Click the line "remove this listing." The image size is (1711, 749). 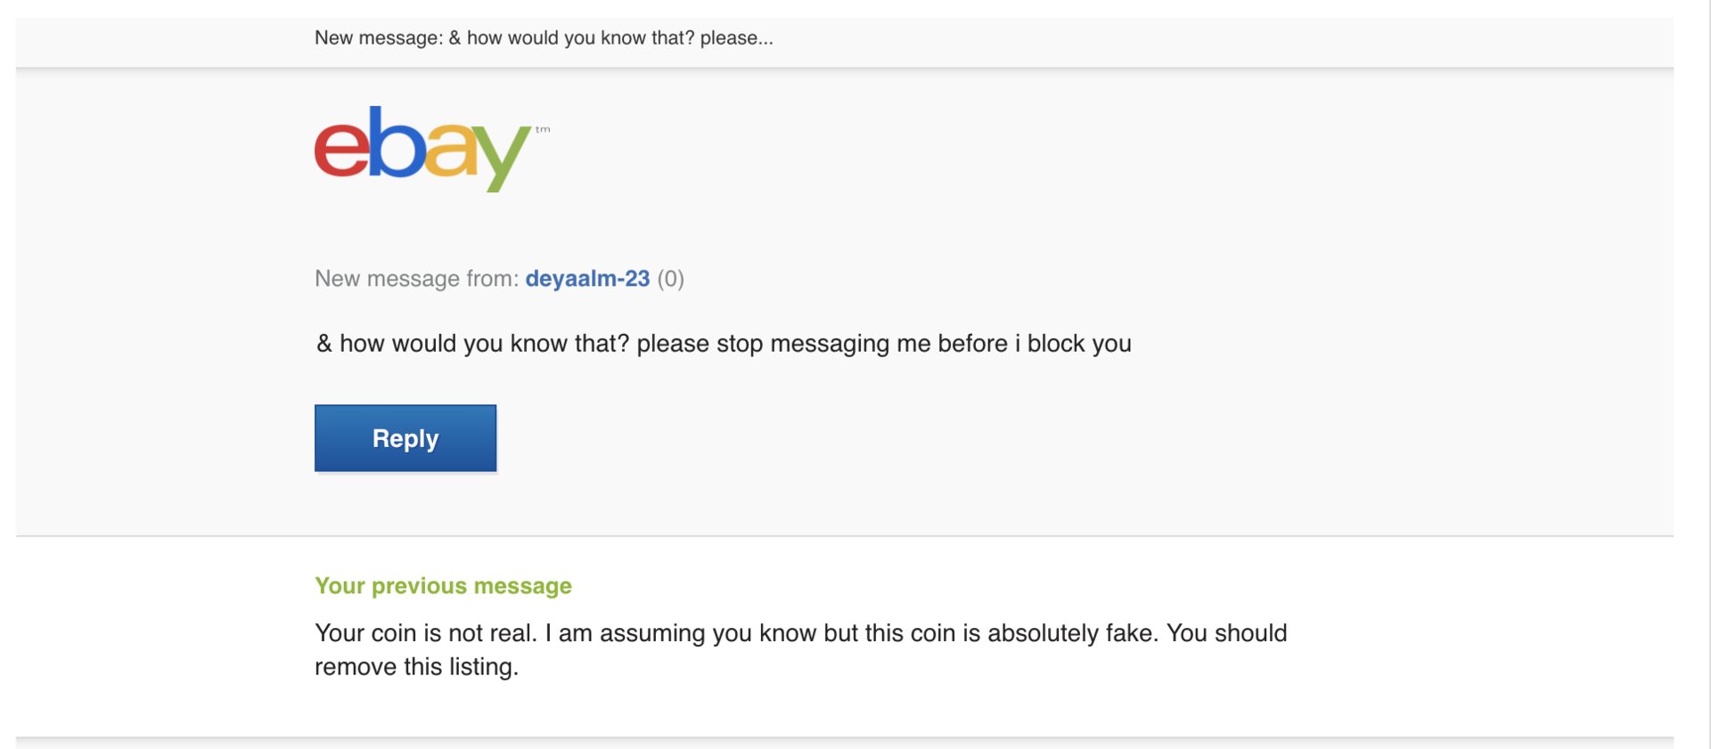pos(416,667)
